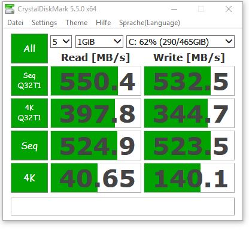
Task: Click the 4K read result 40.65
Action: [96, 178]
